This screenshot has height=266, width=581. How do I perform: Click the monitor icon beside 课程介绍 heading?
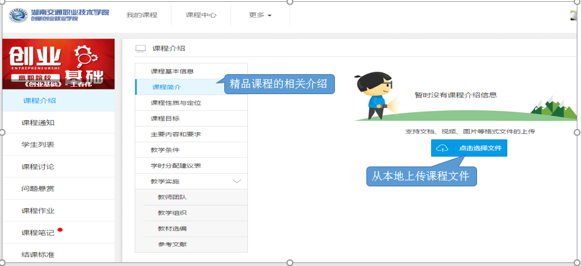pyautogui.click(x=140, y=48)
